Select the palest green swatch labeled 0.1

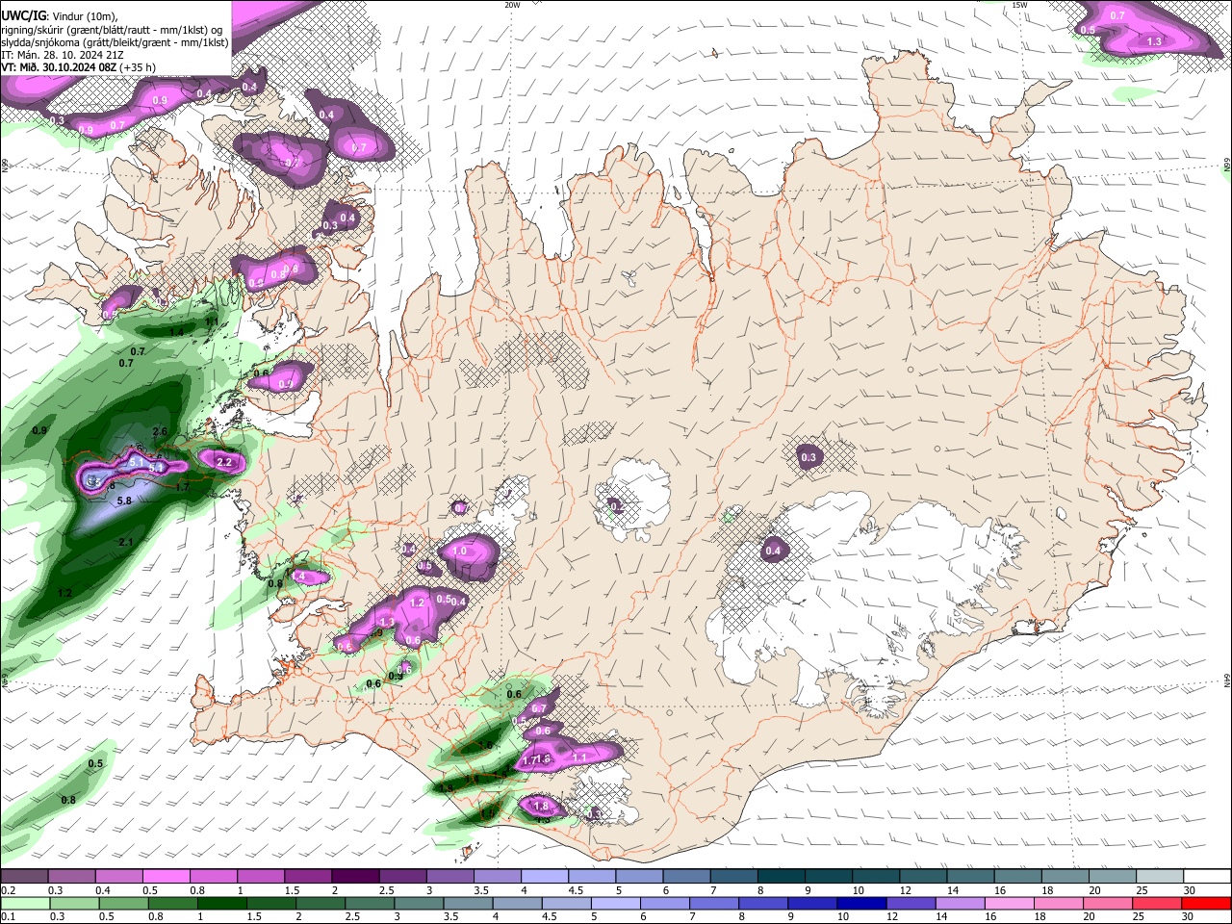(x=23, y=903)
